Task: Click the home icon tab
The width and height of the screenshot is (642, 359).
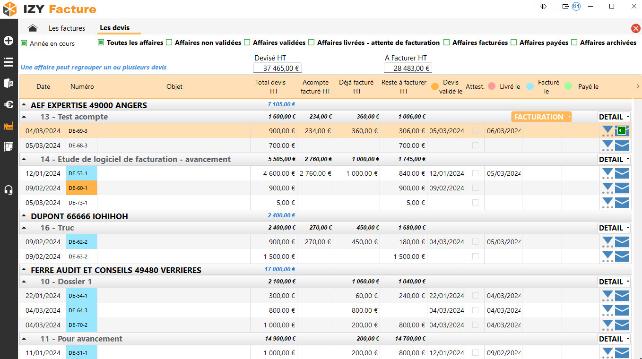Action: [33, 28]
